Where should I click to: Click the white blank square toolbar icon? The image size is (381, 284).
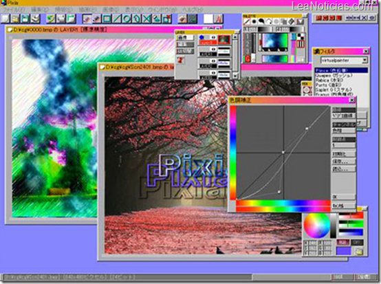[x=208, y=19]
